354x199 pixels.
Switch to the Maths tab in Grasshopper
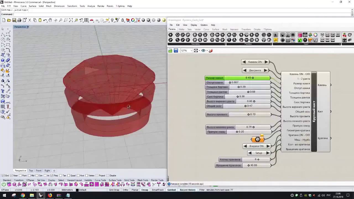click(x=181, y=29)
